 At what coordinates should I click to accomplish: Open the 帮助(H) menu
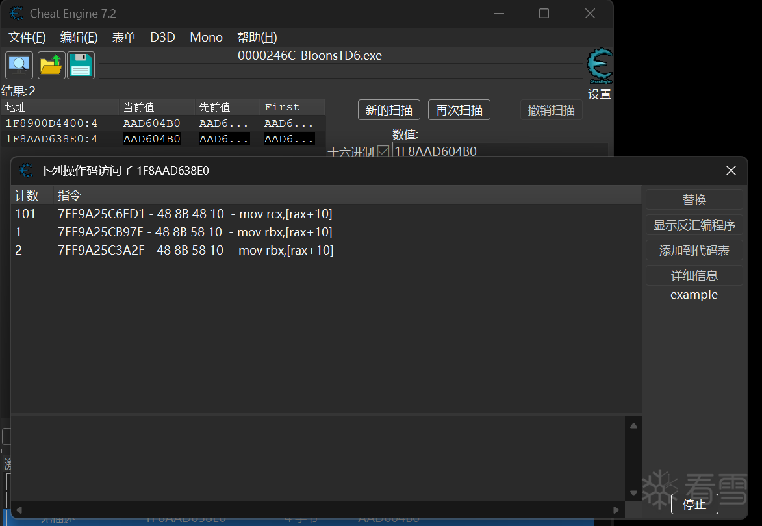(257, 38)
